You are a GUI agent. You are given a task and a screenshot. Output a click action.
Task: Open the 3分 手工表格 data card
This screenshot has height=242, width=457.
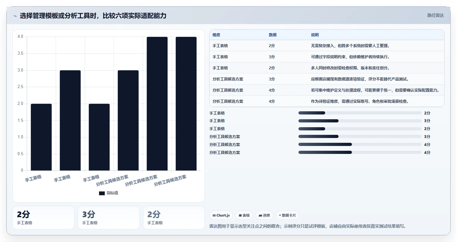pyautogui.click(x=109, y=218)
